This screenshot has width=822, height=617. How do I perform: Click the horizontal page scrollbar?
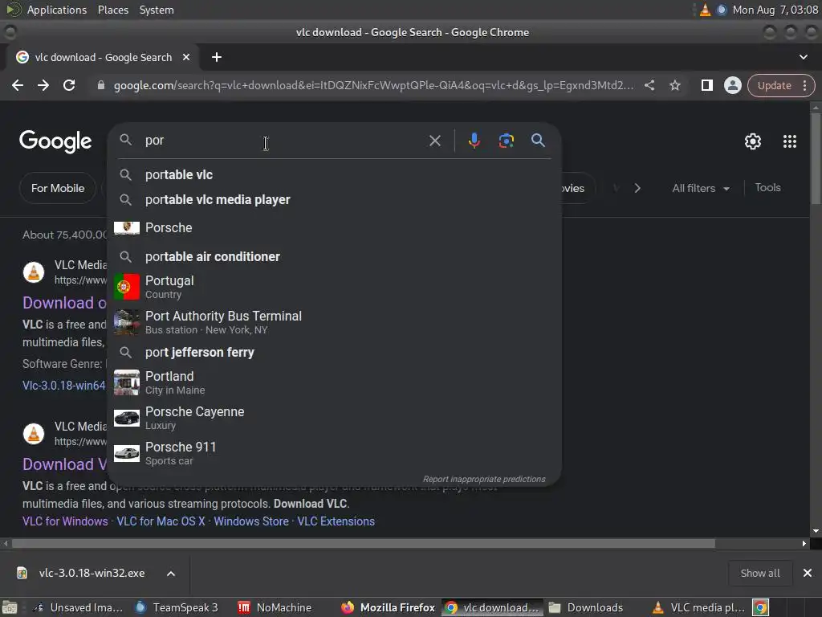tap(364, 544)
